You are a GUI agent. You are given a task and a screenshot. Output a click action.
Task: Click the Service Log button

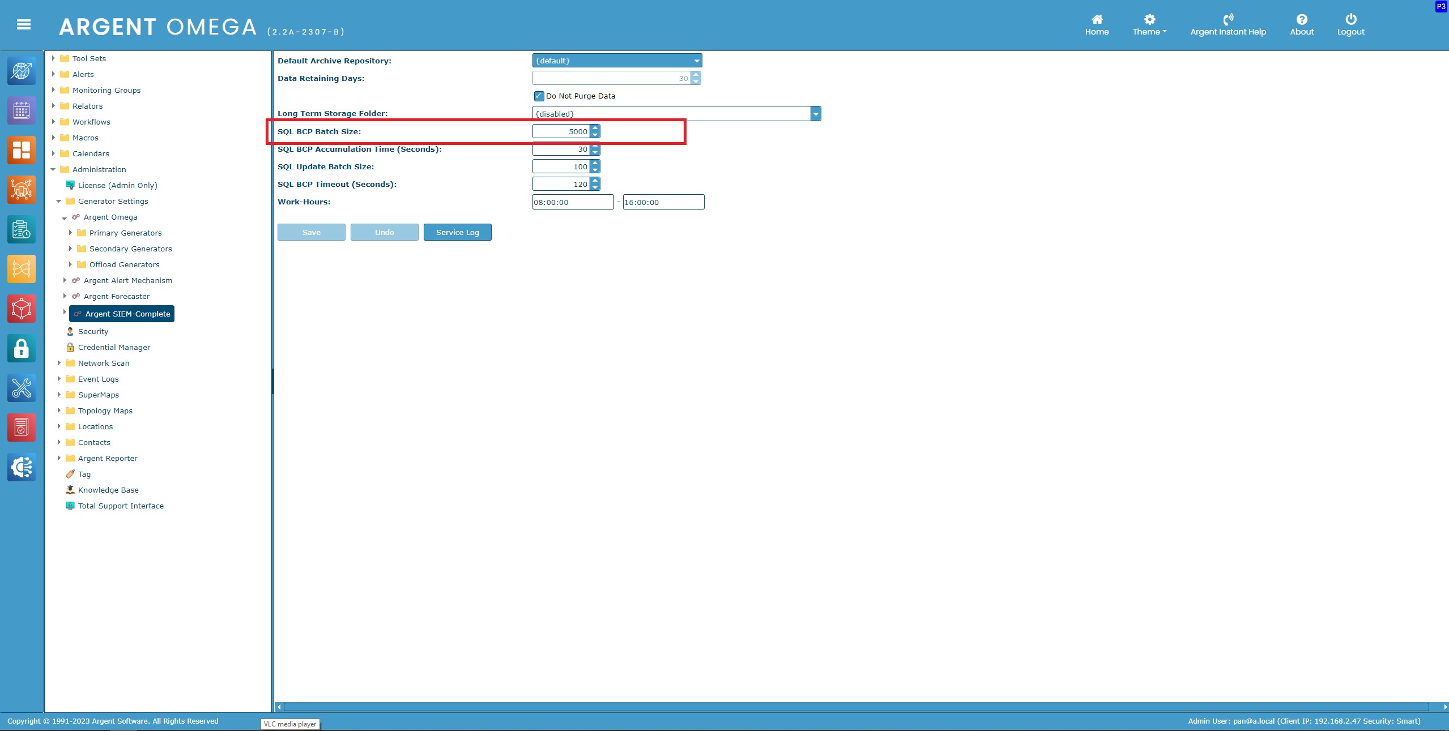click(x=457, y=232)
